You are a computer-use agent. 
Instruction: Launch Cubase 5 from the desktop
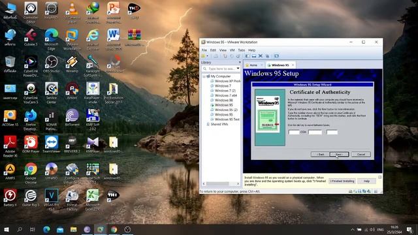click(x=31, y=37)
